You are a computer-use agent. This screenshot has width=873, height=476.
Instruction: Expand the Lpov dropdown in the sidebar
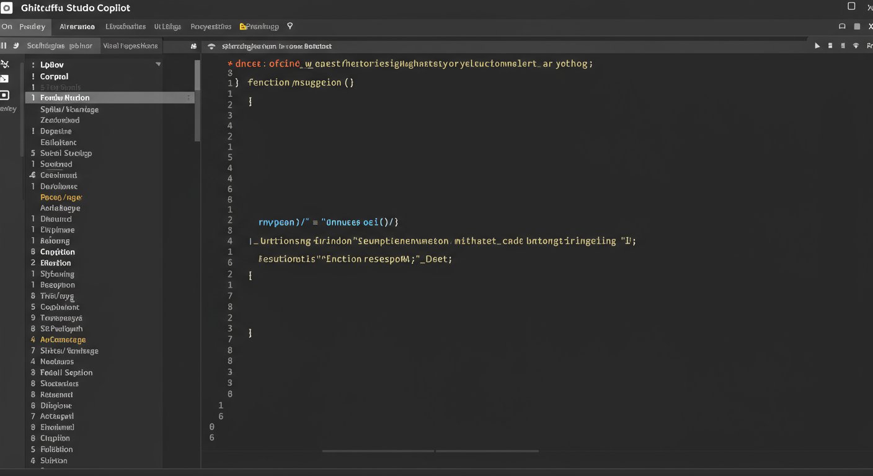[x=158, y=64]
